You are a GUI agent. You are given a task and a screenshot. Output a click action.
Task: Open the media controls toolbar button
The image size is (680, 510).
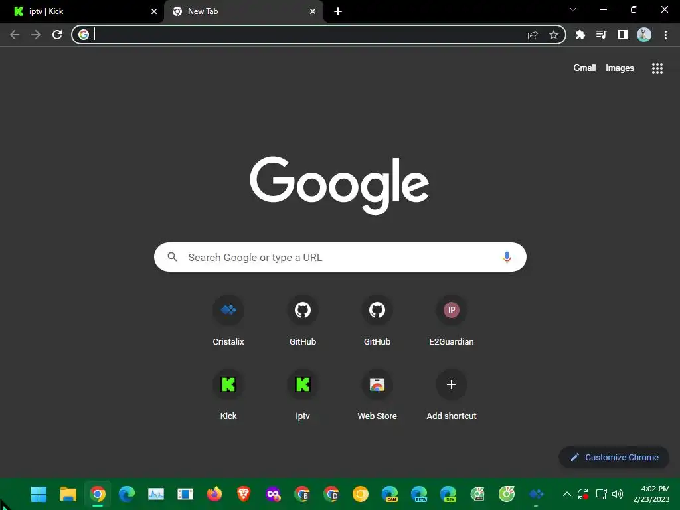click(x=601, y=35)
